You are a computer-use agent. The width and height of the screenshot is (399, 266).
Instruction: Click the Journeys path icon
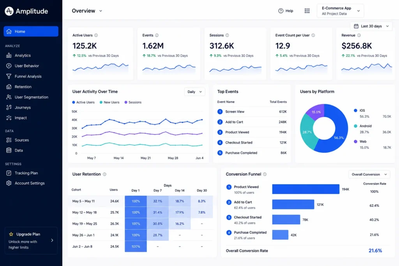(x=9, y=107)
